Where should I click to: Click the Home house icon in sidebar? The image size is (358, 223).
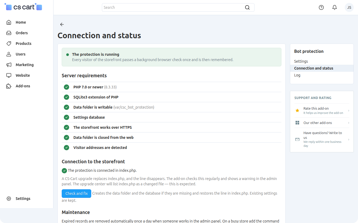[x=9, y=22]
